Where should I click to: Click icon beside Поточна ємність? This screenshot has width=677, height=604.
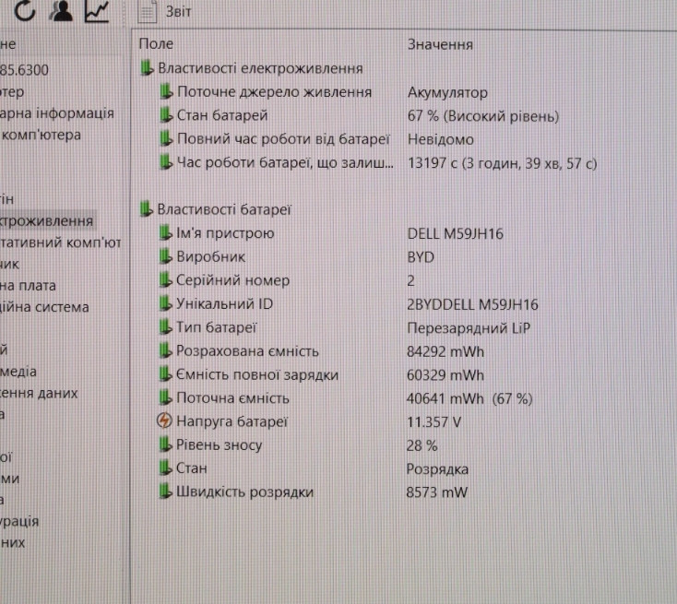[x=165, y=397]
